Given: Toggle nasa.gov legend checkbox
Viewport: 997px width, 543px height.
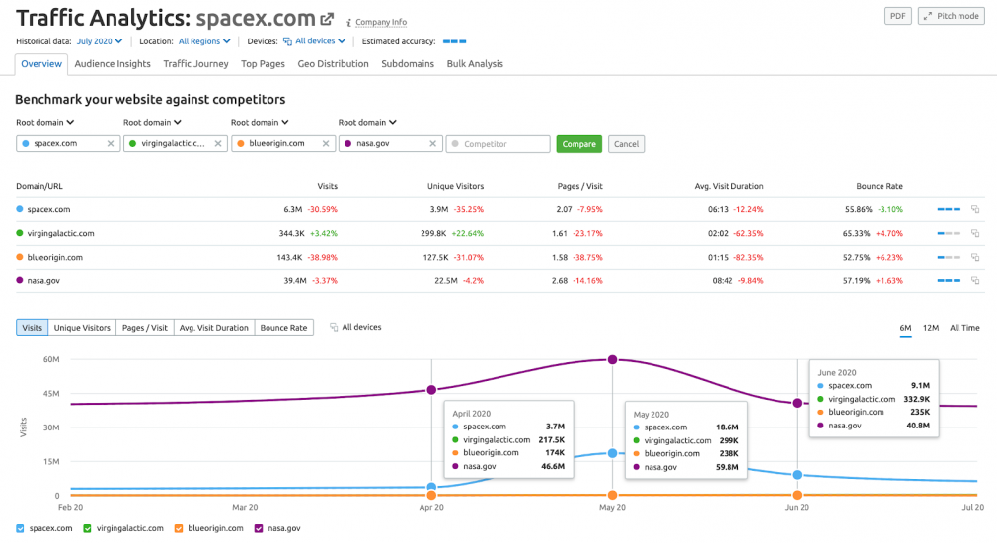Looking at the screenshot, I should pos(259,528).
